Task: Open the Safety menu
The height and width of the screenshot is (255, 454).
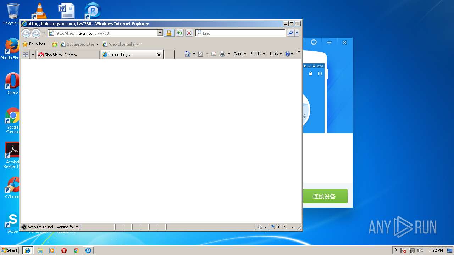Action: point(258,54)
